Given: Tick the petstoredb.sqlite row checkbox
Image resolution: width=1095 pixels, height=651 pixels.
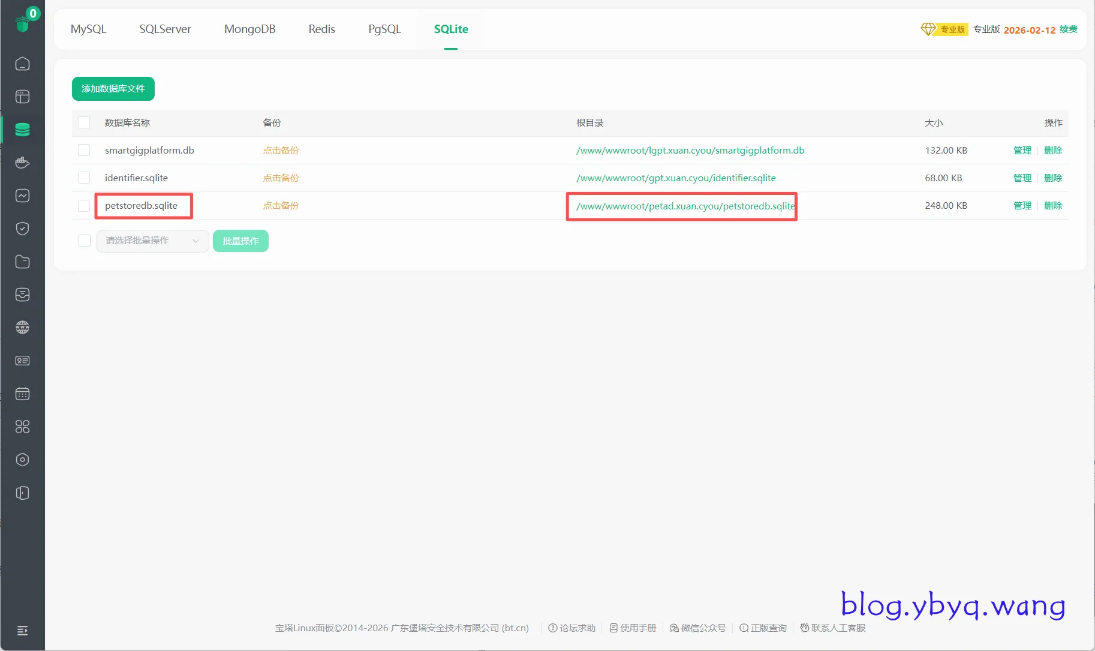Looking at the screenshot, I should pyautogui.click(x=84, y=206).
